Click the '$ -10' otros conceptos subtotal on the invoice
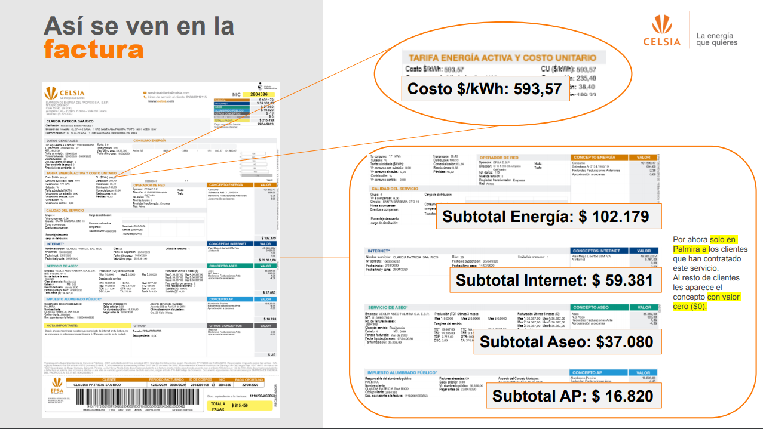 coord(272,354)
